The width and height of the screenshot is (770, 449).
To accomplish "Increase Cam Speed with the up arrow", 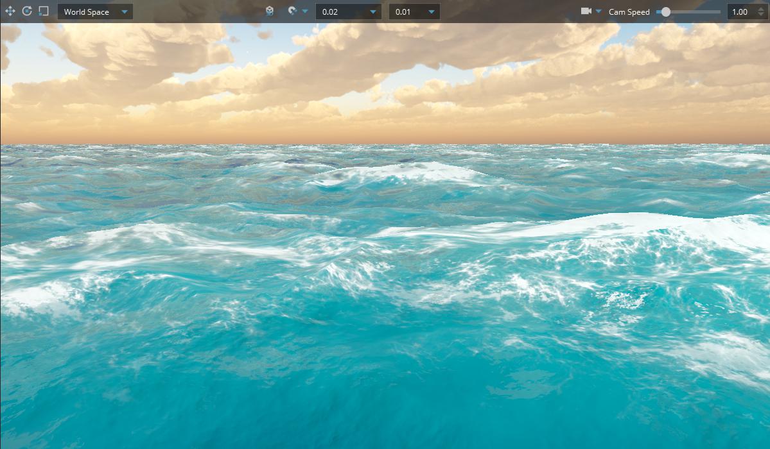I will tap(762, 9).
